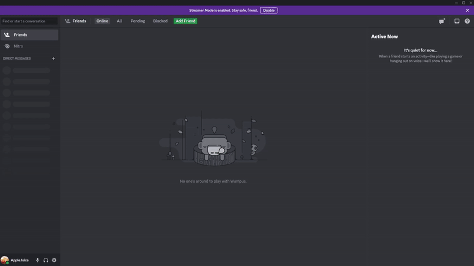Disable Streamer Mode
474x266 pixels.
coord(269,10)
